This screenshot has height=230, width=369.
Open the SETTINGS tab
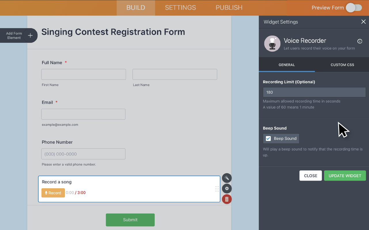[x=180, y=7]
